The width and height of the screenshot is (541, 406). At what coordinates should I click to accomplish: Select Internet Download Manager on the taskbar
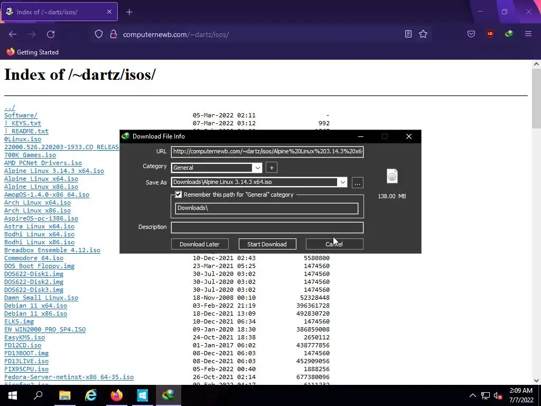click(169, 395)
